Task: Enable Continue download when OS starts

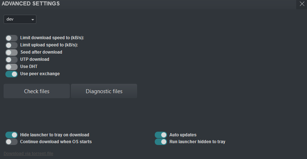Action: [x=12, y=142]
